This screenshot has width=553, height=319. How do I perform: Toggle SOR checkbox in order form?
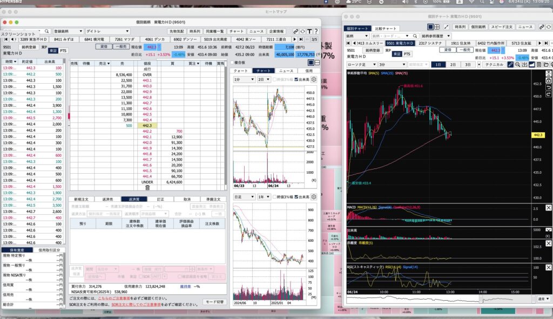(x=141, y=277)
